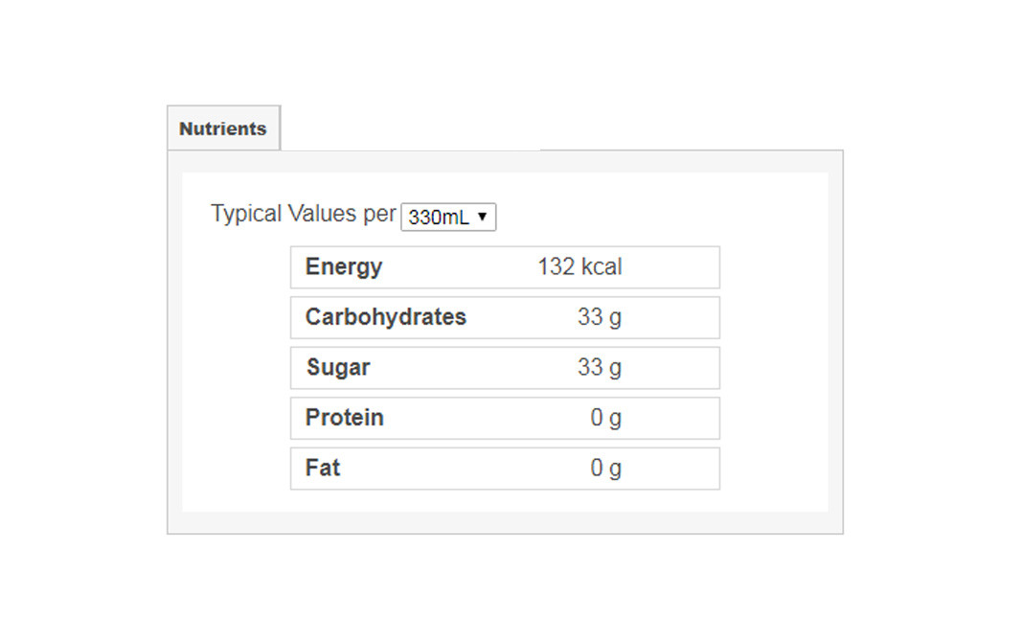Select the Protein row label
Image resolution: width=1023 pixels, height=643 pixels.
(344, 418)
